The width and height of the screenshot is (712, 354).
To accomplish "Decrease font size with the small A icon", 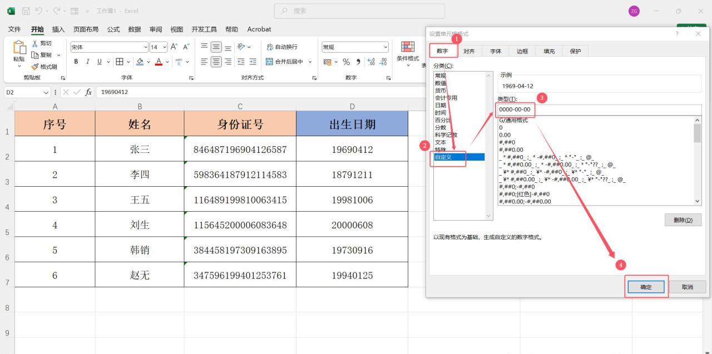I will pos(186,47).
